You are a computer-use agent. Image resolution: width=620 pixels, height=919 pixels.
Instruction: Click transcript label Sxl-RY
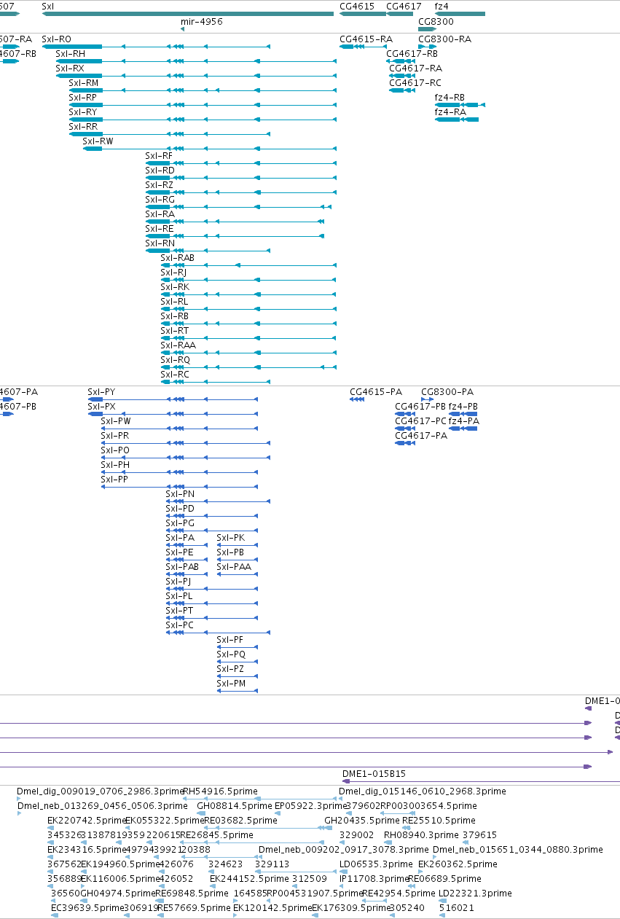pyautogui.click(x=83, y=112)
